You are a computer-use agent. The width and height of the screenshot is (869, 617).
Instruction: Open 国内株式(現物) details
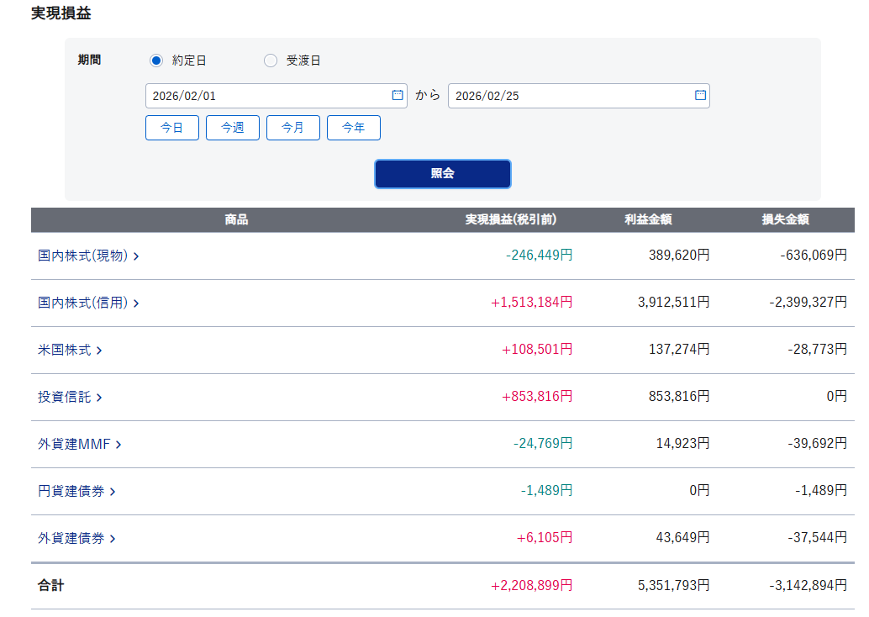click(87, 256)
